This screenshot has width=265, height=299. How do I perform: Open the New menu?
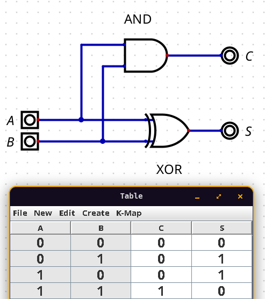(43, 213)
